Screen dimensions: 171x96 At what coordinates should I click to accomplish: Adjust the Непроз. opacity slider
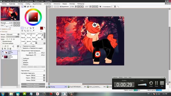tap(13, 37)
